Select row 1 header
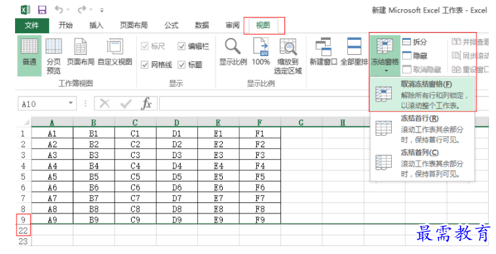Viewport: 496px width, 254px height. (24, 134)
